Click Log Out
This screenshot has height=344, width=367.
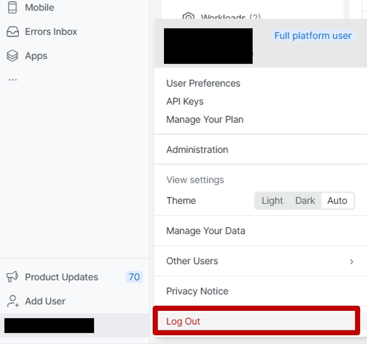[183, 321]
